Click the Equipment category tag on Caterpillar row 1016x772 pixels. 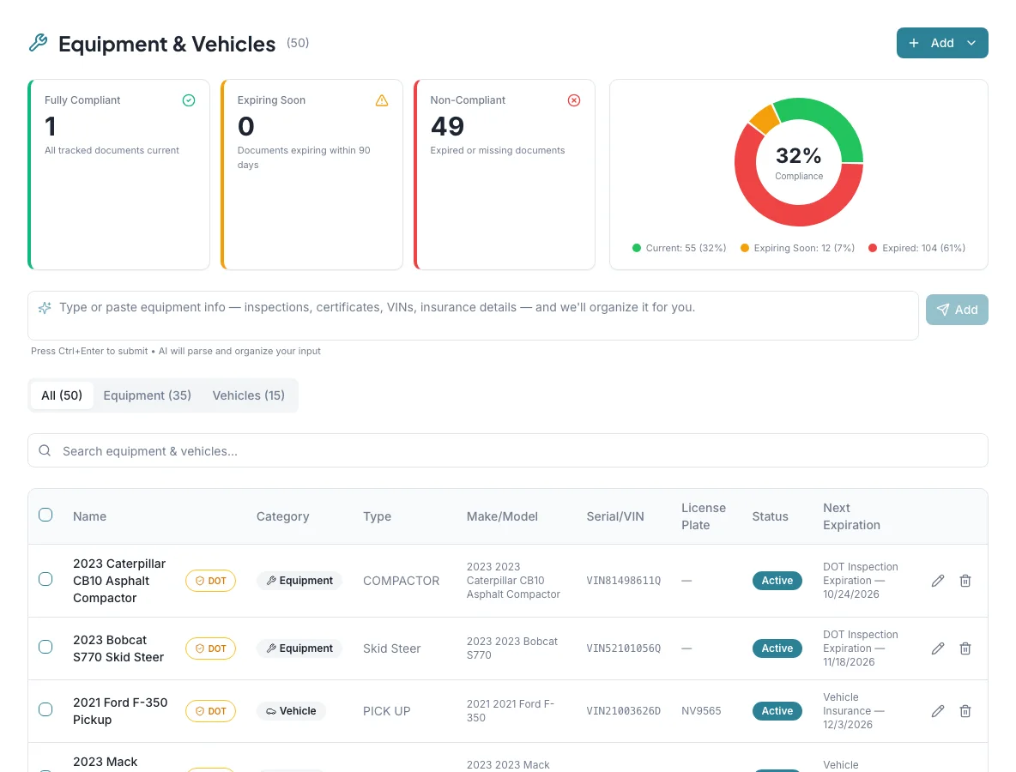299,581
